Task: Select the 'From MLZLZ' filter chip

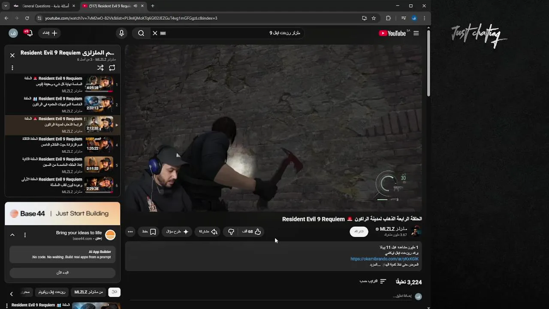Action: (89, 292)
